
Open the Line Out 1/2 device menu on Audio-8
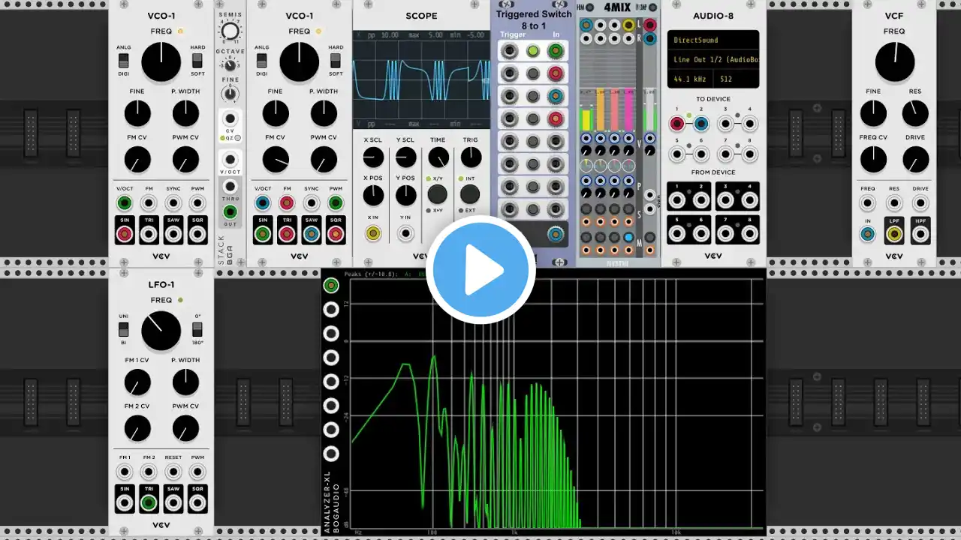(712, 59)
